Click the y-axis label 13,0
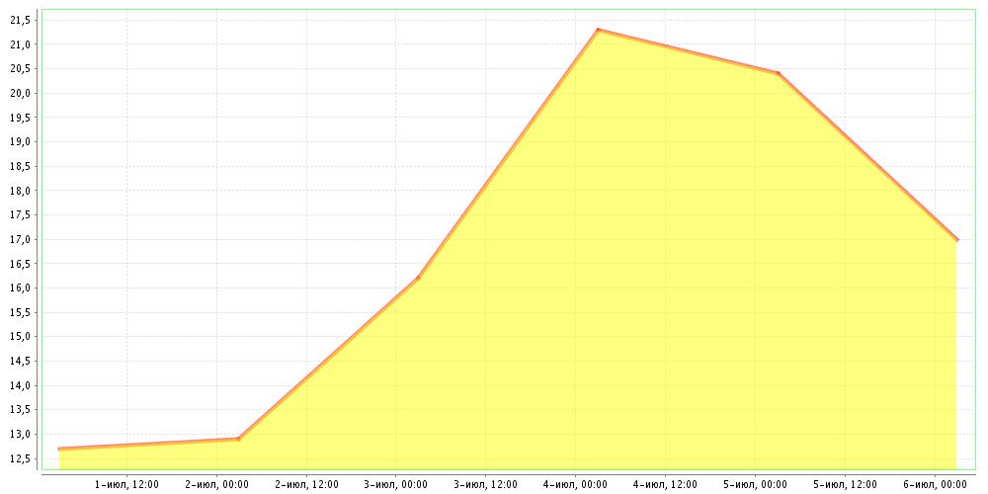Image resolution: width=988 pixels, height=494 pixels. point(21,434)
